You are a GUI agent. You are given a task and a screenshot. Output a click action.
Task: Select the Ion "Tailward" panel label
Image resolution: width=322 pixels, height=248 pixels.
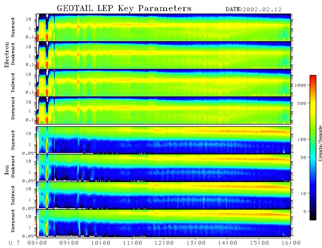coord(13,196)
